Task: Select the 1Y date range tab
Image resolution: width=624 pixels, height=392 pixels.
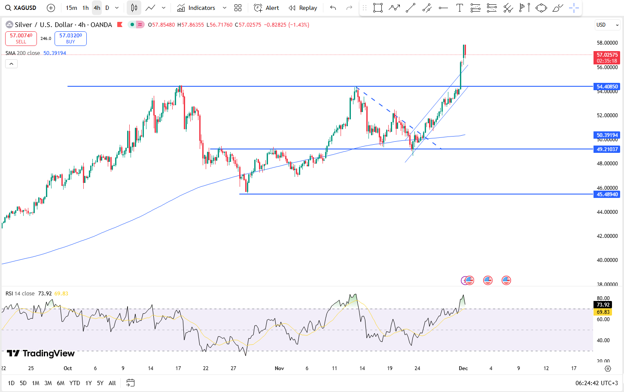Action: (x=88, y=383)
